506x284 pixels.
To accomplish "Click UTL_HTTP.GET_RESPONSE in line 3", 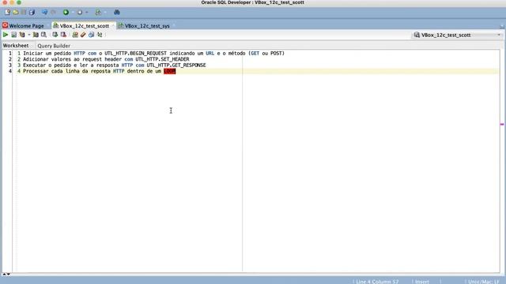I will 176,65.
